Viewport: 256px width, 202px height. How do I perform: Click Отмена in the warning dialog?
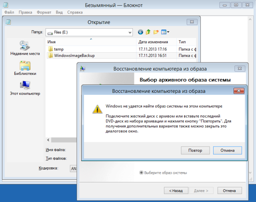tap(228, 151)
